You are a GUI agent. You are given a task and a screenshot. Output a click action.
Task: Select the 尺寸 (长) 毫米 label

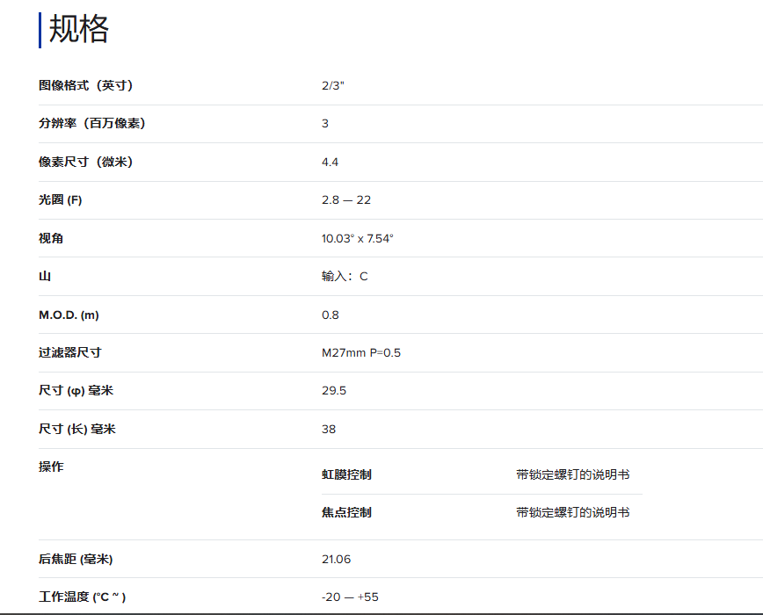(x=77, y=429)
